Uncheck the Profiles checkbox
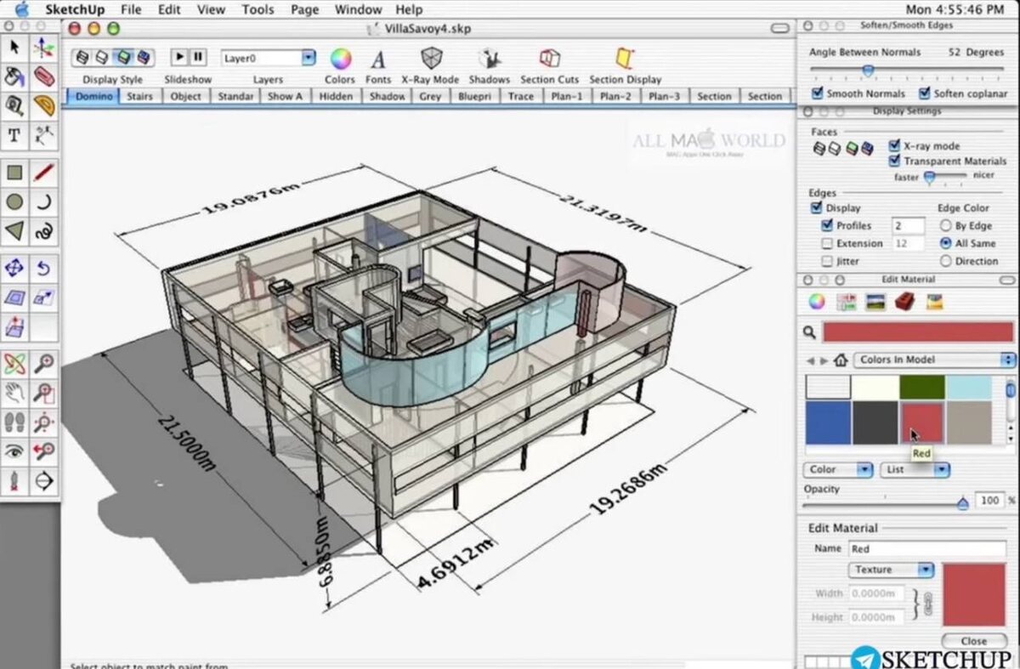This screenshot has width=1020, height=669. click(x=828, y=226)
